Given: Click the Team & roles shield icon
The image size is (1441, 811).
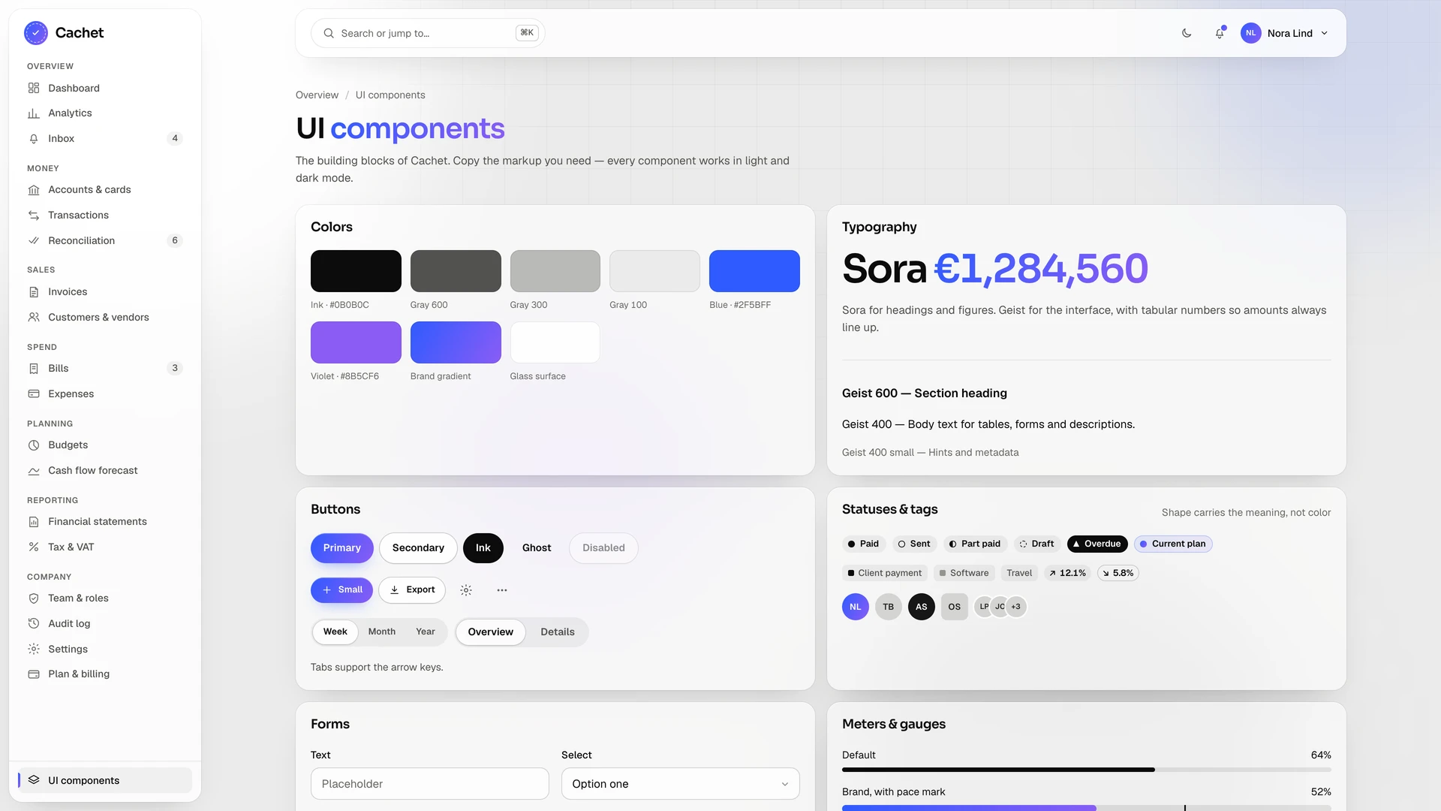Looking at the screenshot, I should click(34, 598).
